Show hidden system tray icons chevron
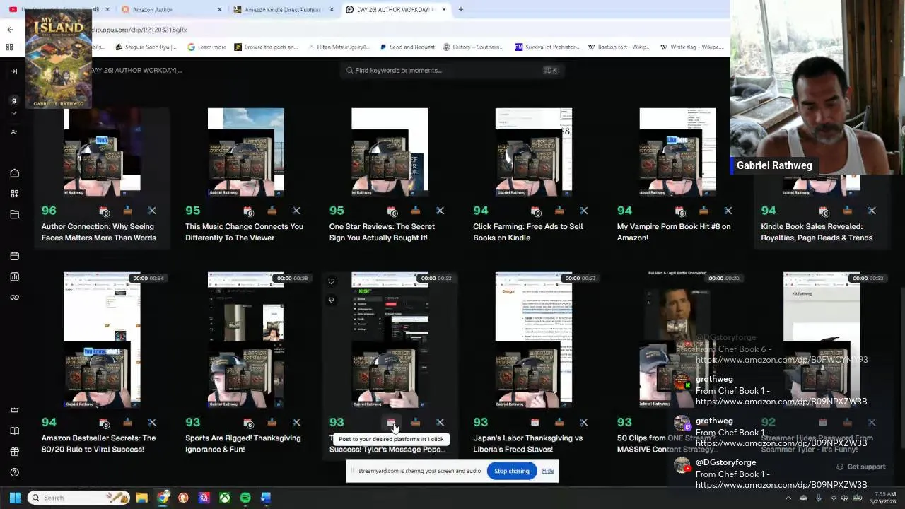The height and width of the screenshot is (509, 905). 788,498
